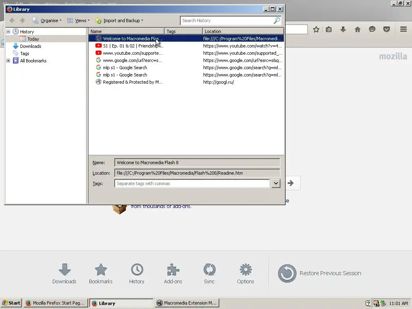The image size is (412, 309).
Task: Bookmark this page star icon in Firefox
Action: (x=316, y=29)
